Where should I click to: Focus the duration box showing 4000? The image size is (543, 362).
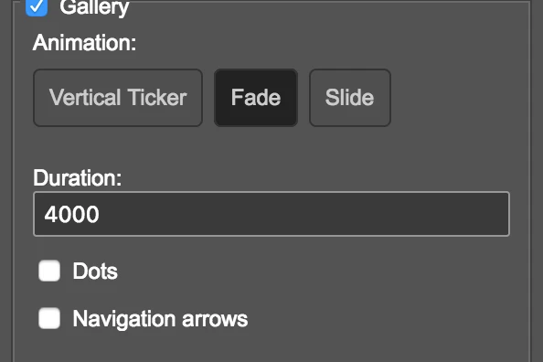(271, 214)
